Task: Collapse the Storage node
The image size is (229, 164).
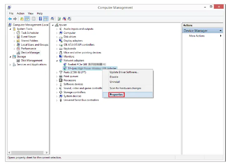Action: (10, 57)
